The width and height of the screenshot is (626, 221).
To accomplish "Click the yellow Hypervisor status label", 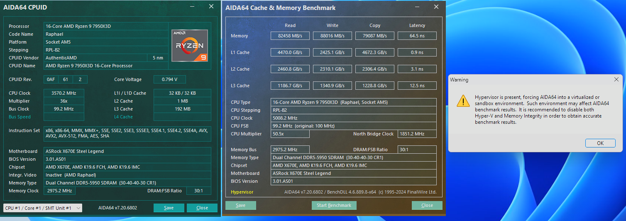I will click(242, 192).
